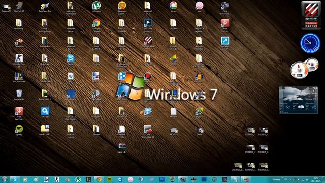Image resolution: width=325 pixels, height=183 pixels.
Task: Select the Fraps 3.4.7 archive icon
Action: (x=122, y=148)
